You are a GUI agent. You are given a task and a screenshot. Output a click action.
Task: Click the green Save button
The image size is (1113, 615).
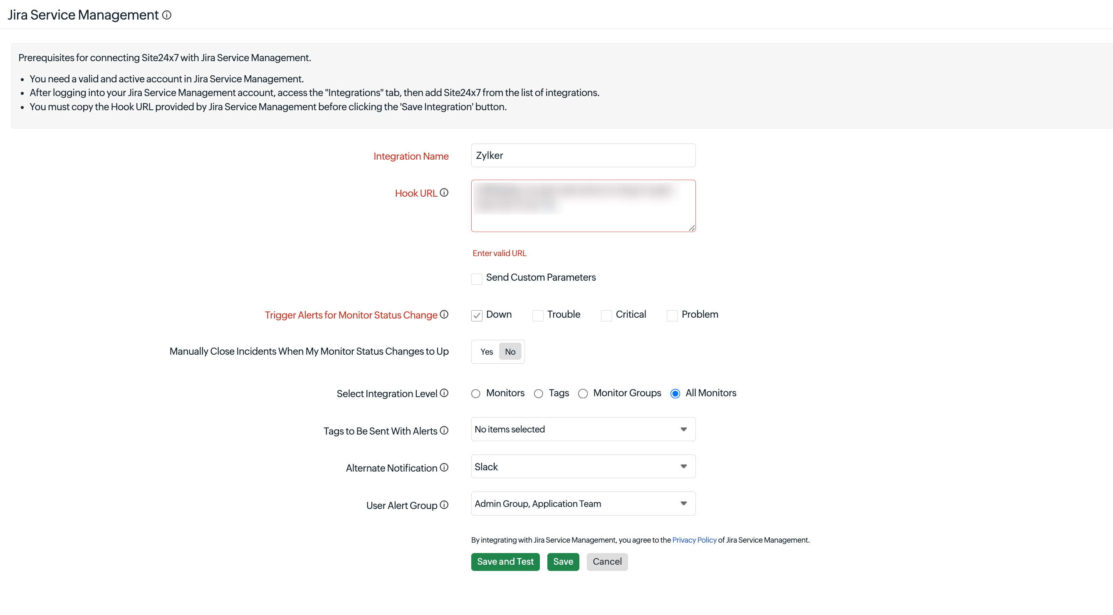564,562
